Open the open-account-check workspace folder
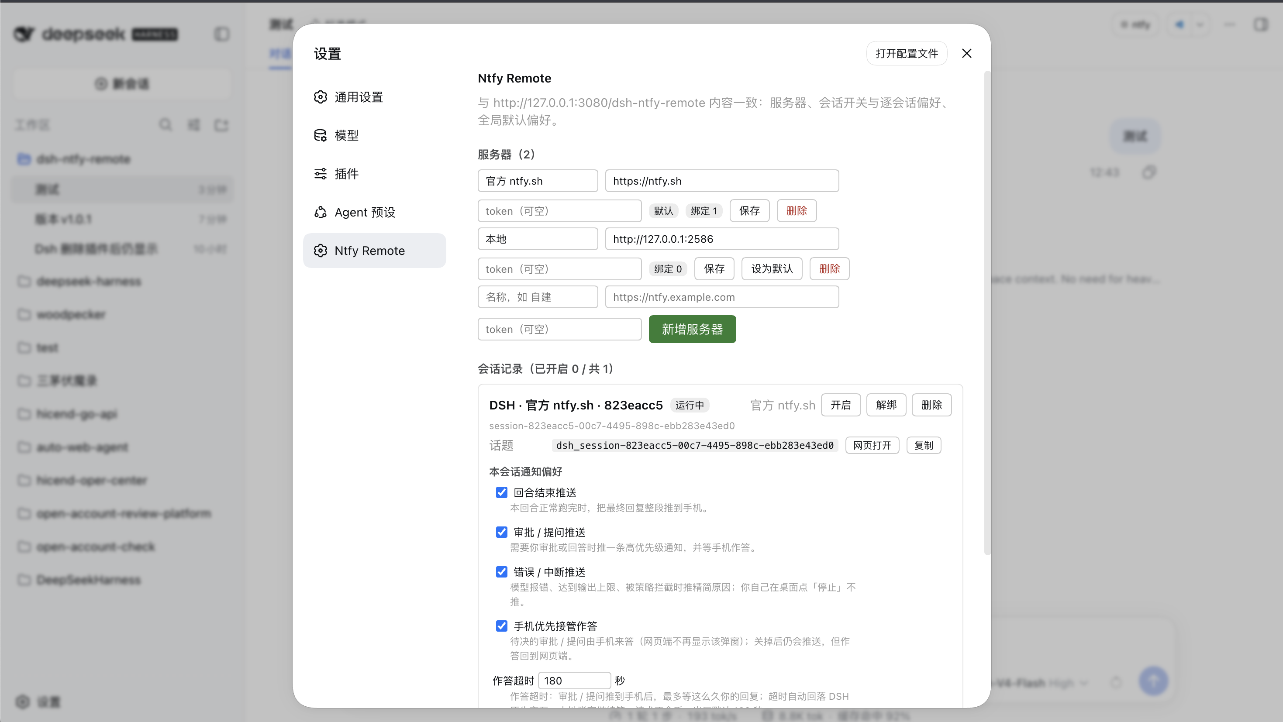This screenshot has height=722, width=1283. (x=122, y=547)
